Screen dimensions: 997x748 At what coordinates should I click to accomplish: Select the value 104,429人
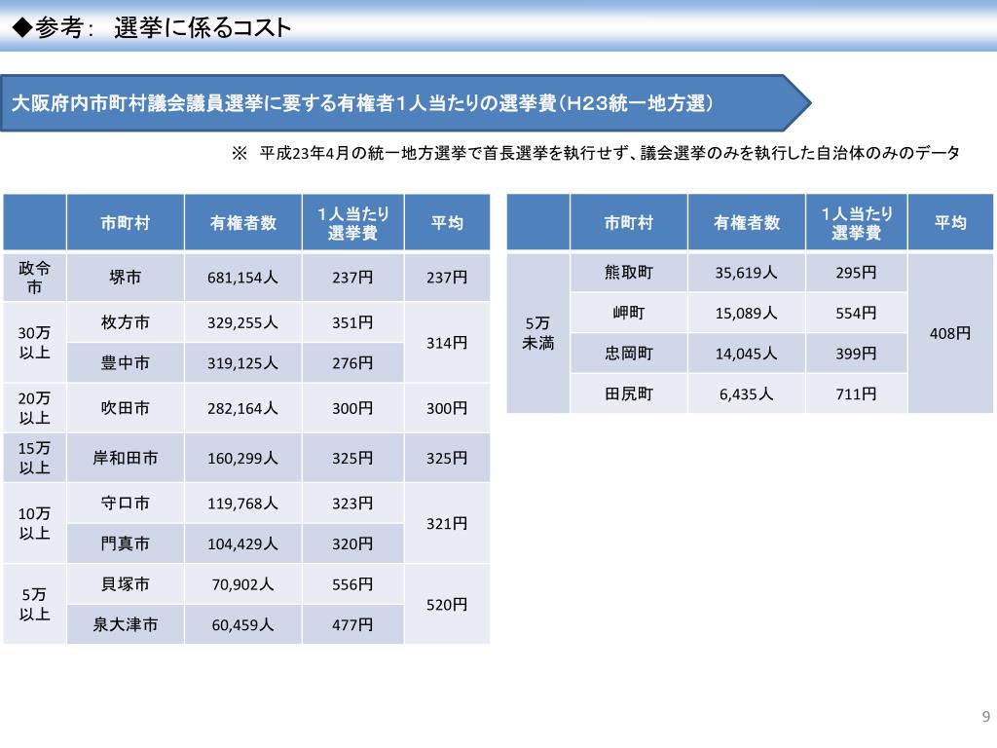click(242, 543)
